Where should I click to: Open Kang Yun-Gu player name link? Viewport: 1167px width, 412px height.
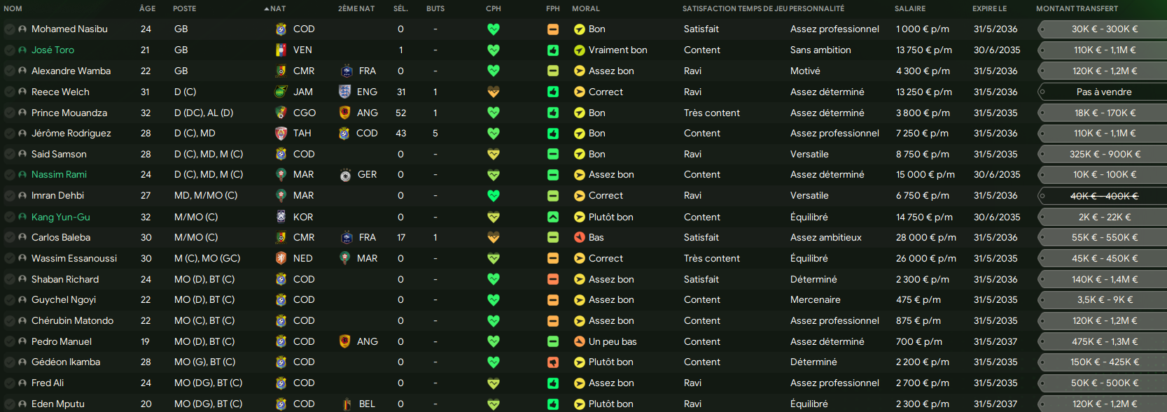tap(61, 217)
